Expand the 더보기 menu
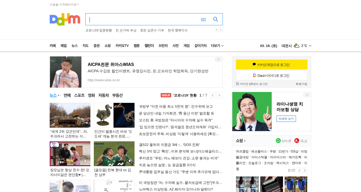361x192 pixels. click(217, 46)
